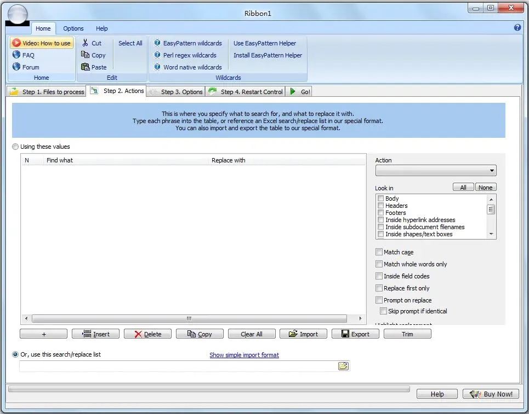Click the Copy row button below table
The width and height of the screenshot is (529, 414).
click(x=200, y=334)
